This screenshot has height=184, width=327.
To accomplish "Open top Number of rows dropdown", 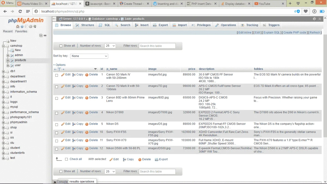I will click(x=110, y=46).
